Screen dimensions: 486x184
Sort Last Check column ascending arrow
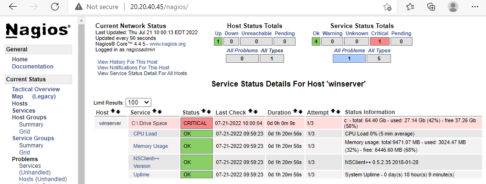tap(251, 111)
